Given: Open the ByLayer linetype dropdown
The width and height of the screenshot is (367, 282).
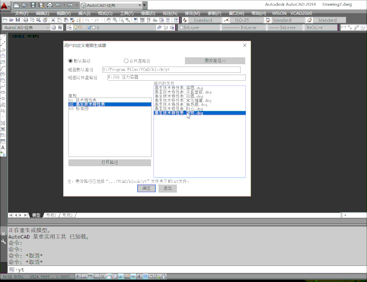Looking at the screenshot, I should pos(244,28).
